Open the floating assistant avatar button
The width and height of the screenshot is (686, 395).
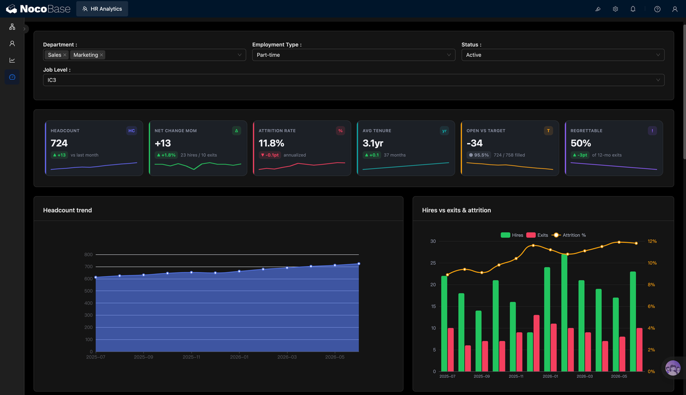click(673, 368)
